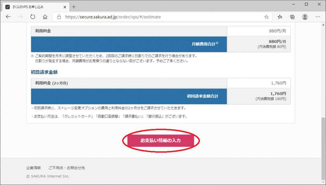Open Settings and more menu

click(318, 17)
